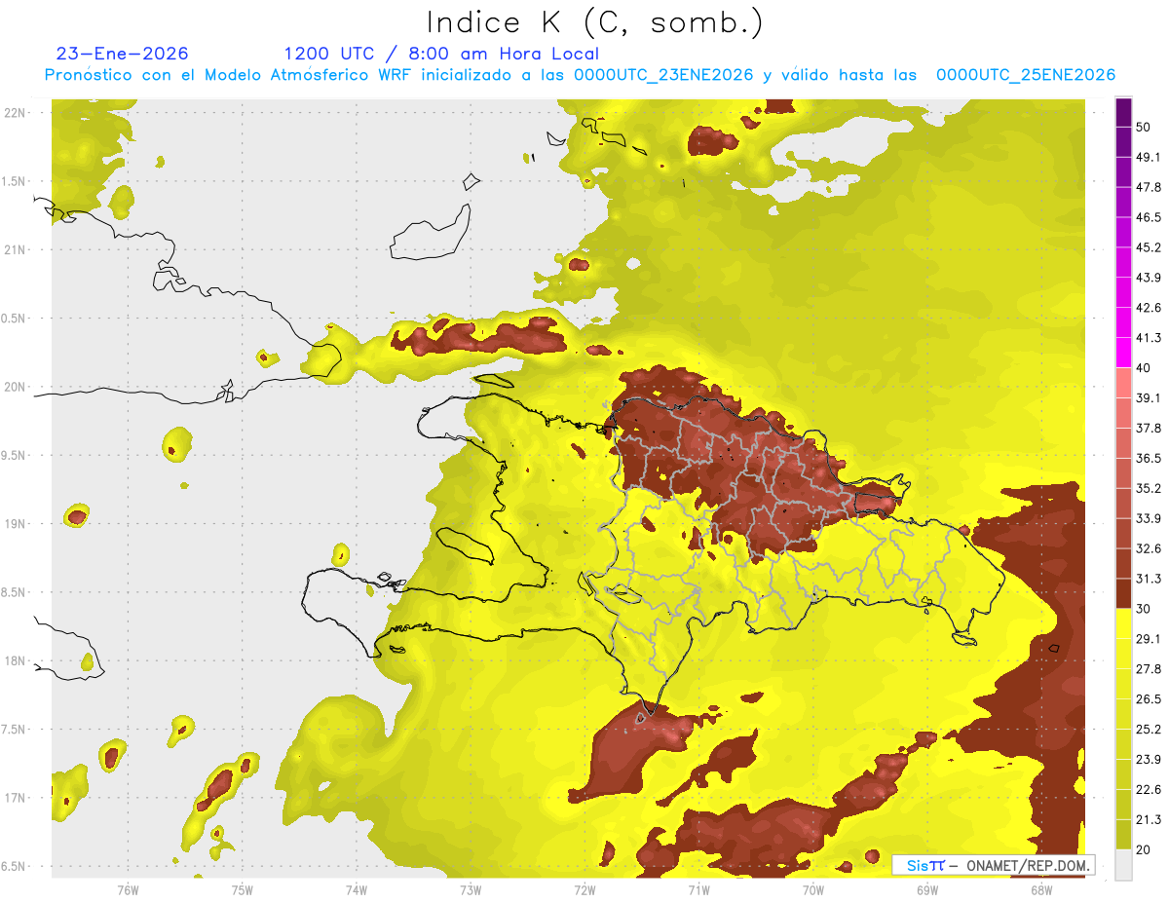
Task: Click the legend value "41.3"
Action: pos(1149,338)
